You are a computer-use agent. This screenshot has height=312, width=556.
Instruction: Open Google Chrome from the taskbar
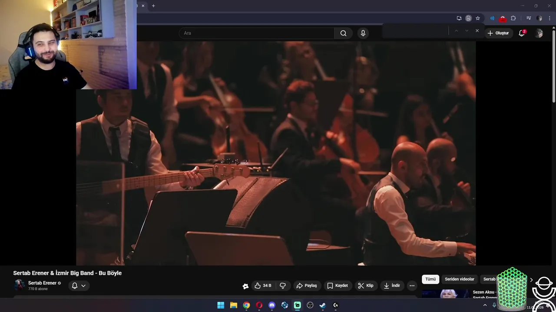(246, 305)
